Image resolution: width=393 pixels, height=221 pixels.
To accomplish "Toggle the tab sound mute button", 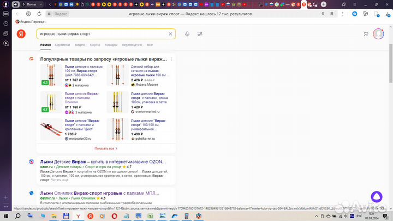I will pyautogui.click(x=15, y=4).
